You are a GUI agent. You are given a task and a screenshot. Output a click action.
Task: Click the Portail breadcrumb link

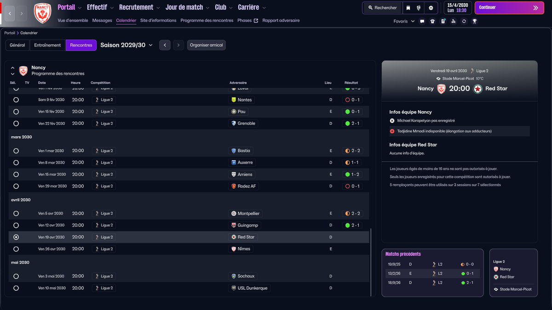pos(10,33)
